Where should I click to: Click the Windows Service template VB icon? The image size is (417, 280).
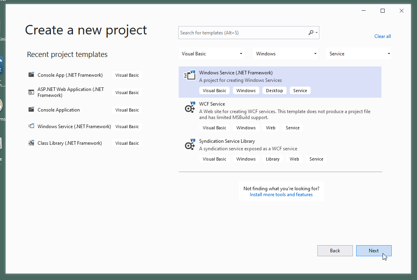coord(190,75)
